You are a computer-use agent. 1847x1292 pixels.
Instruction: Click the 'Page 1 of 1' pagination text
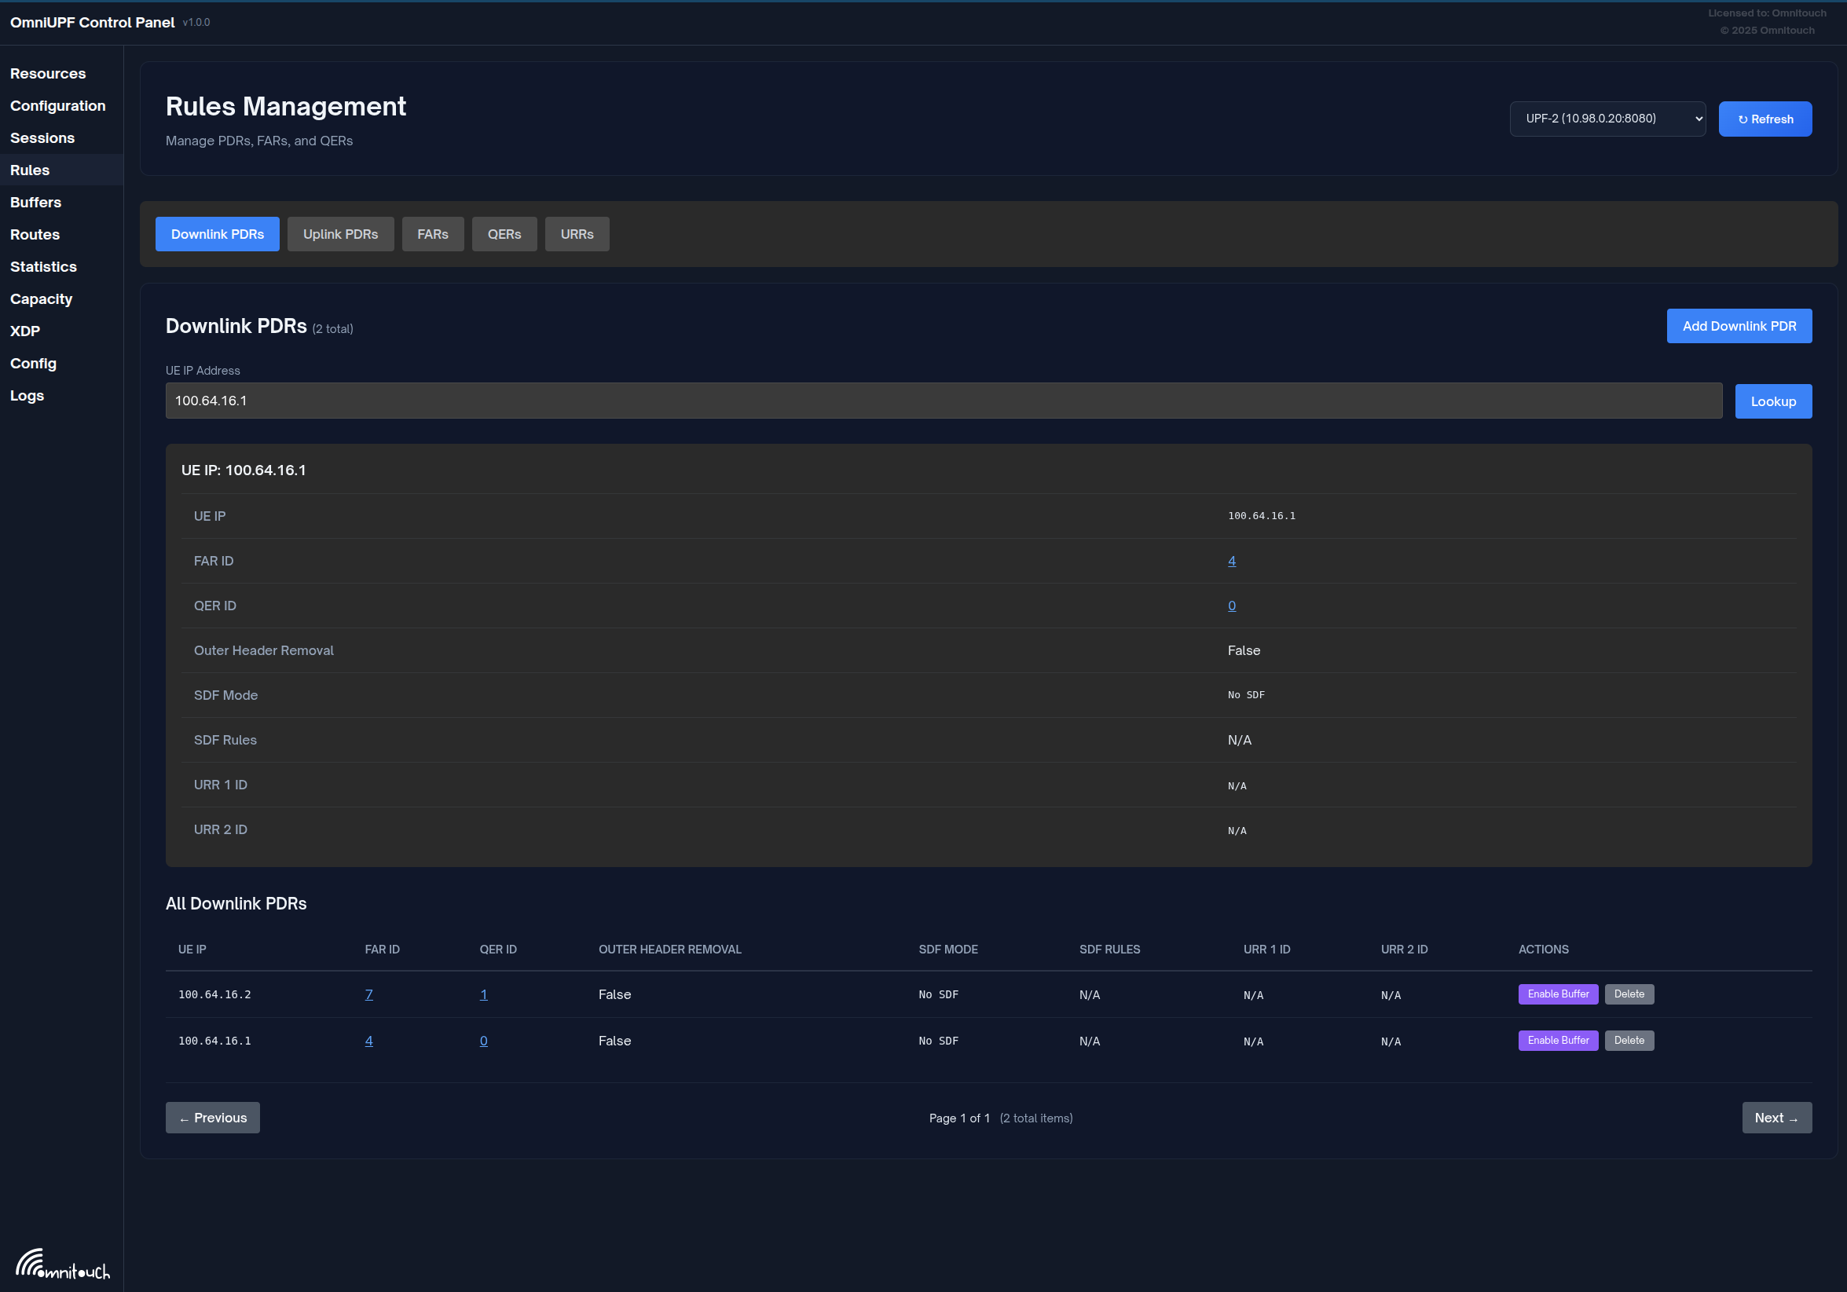(x=960, y=1118)
